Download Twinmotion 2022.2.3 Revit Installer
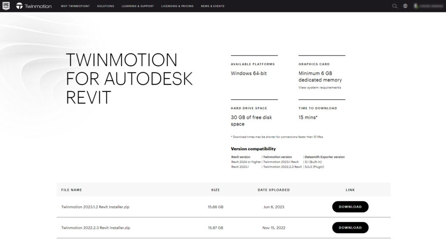This screenshot has width=446, height=241. coord(350,227)
